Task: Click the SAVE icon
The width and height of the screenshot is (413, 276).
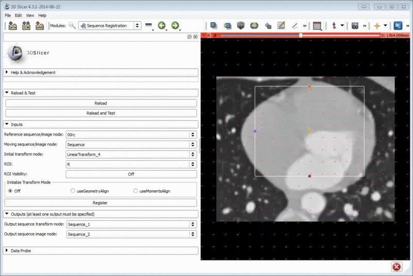Action: pos(40,25)
